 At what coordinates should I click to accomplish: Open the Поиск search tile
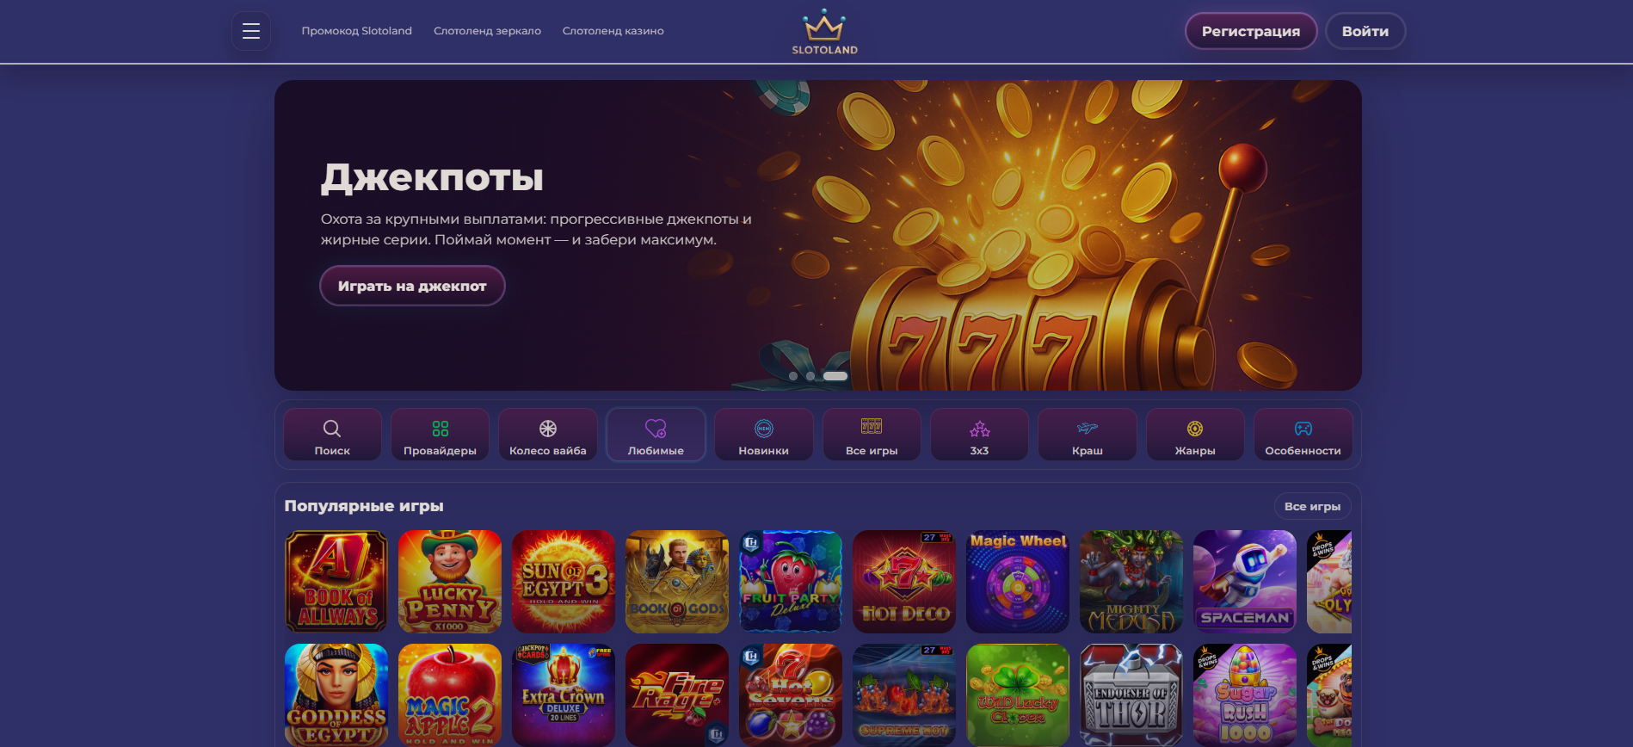[332, 435]
